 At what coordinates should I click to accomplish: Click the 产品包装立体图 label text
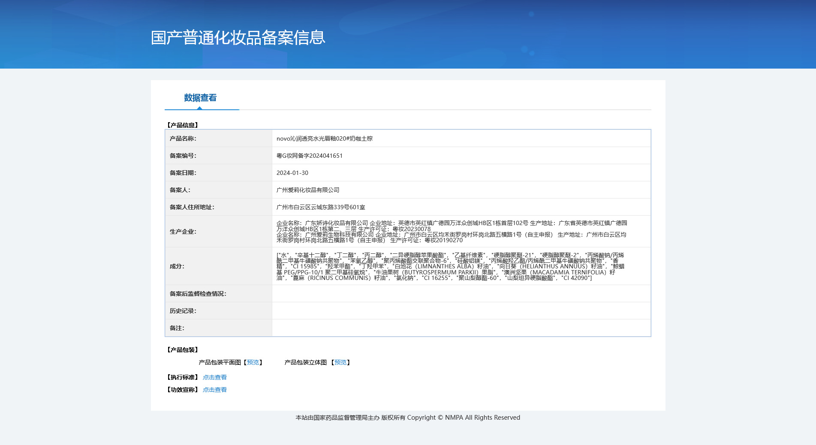(306, 362)
